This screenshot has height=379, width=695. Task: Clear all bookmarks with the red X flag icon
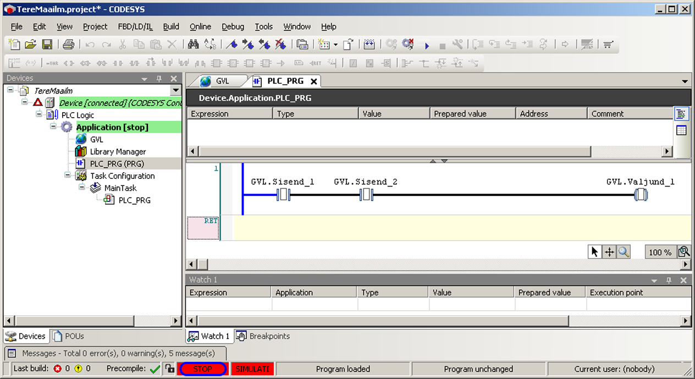click(280, 45)
